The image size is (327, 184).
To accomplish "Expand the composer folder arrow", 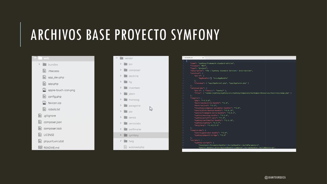I will click(121, 70).
